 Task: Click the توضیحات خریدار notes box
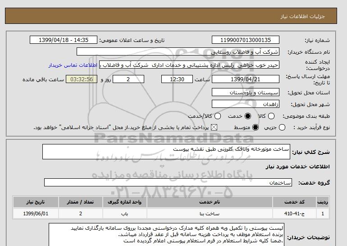pos(166,234)
